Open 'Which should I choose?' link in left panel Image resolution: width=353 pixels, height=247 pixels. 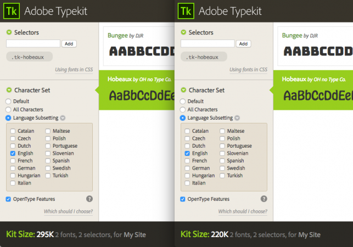tap(68, 211)
